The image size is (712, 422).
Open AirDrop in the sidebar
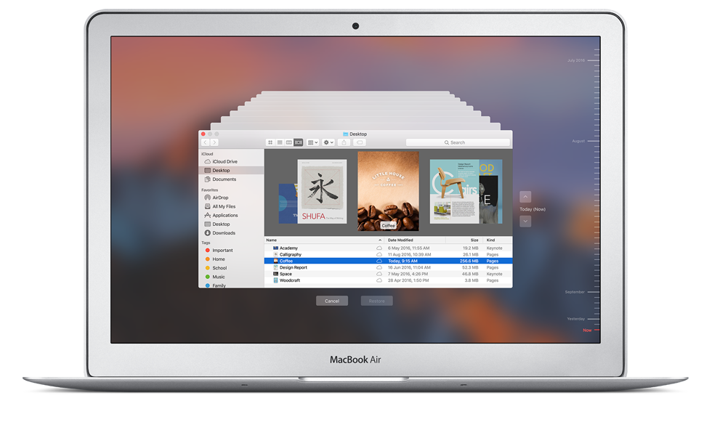point(220,198)
